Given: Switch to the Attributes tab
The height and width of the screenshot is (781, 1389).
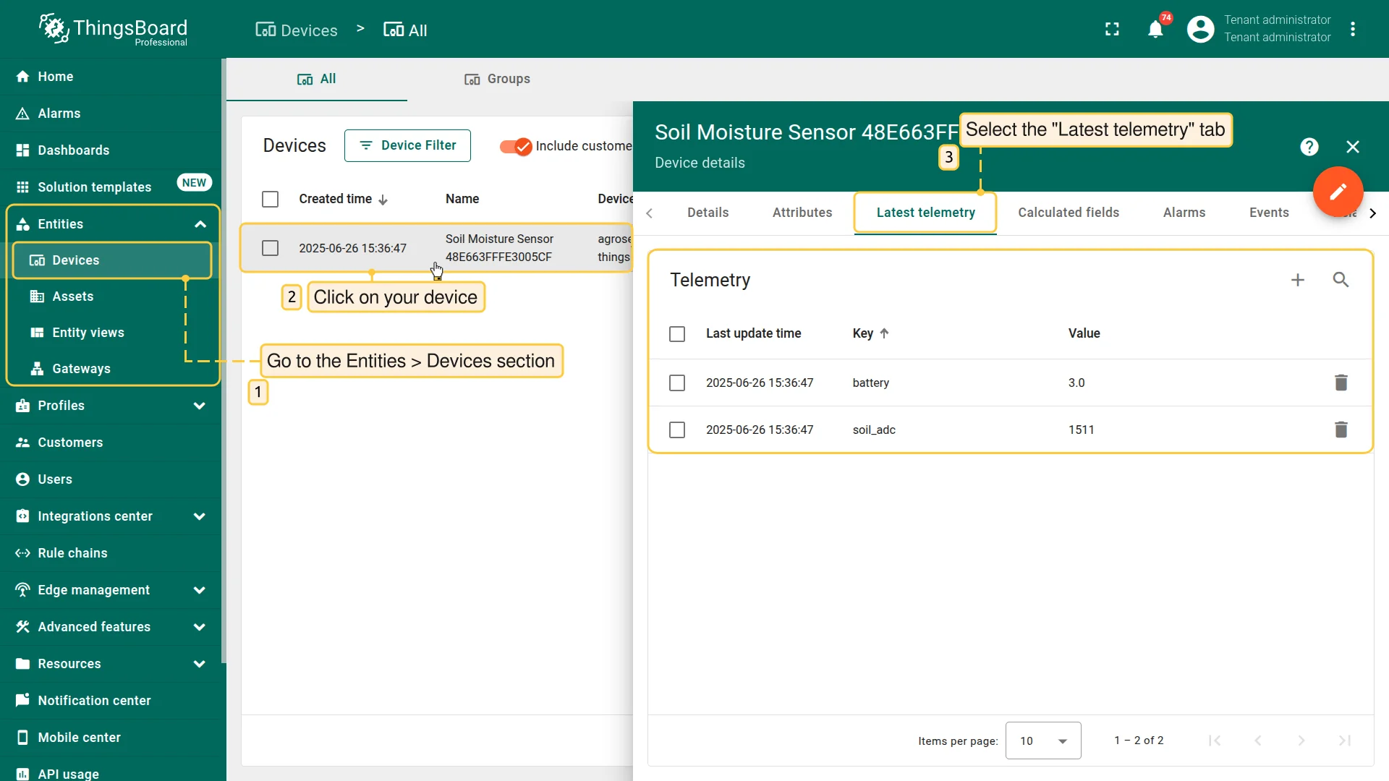Looking at the screenshot, I should pyautogui.click(x=802, y=213).
